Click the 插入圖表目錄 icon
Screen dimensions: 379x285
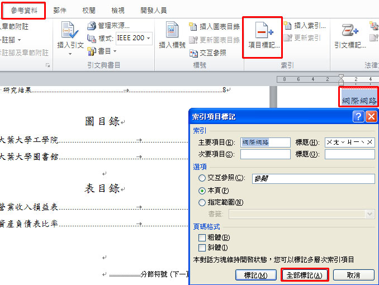coord(193,26)
